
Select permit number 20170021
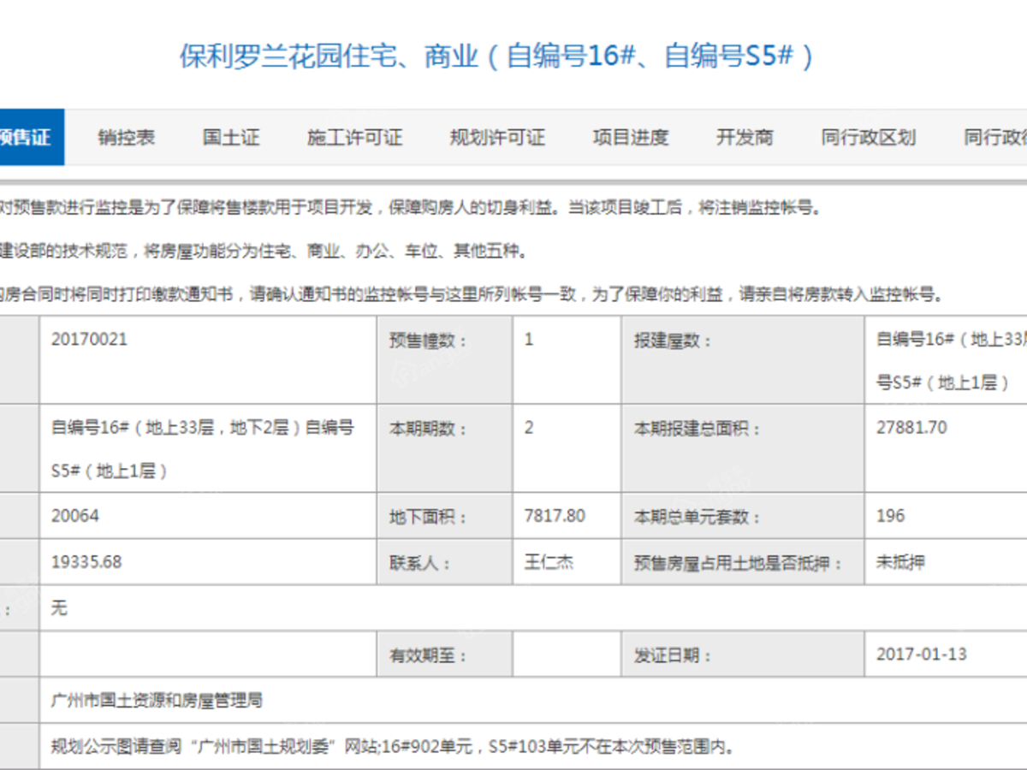pyautogui.click(x=89, y=340)
